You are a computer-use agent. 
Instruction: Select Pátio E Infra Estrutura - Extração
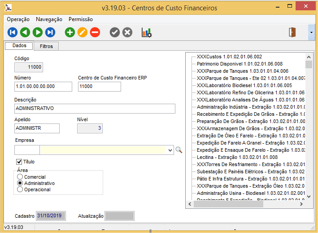(x=251, y=179)
